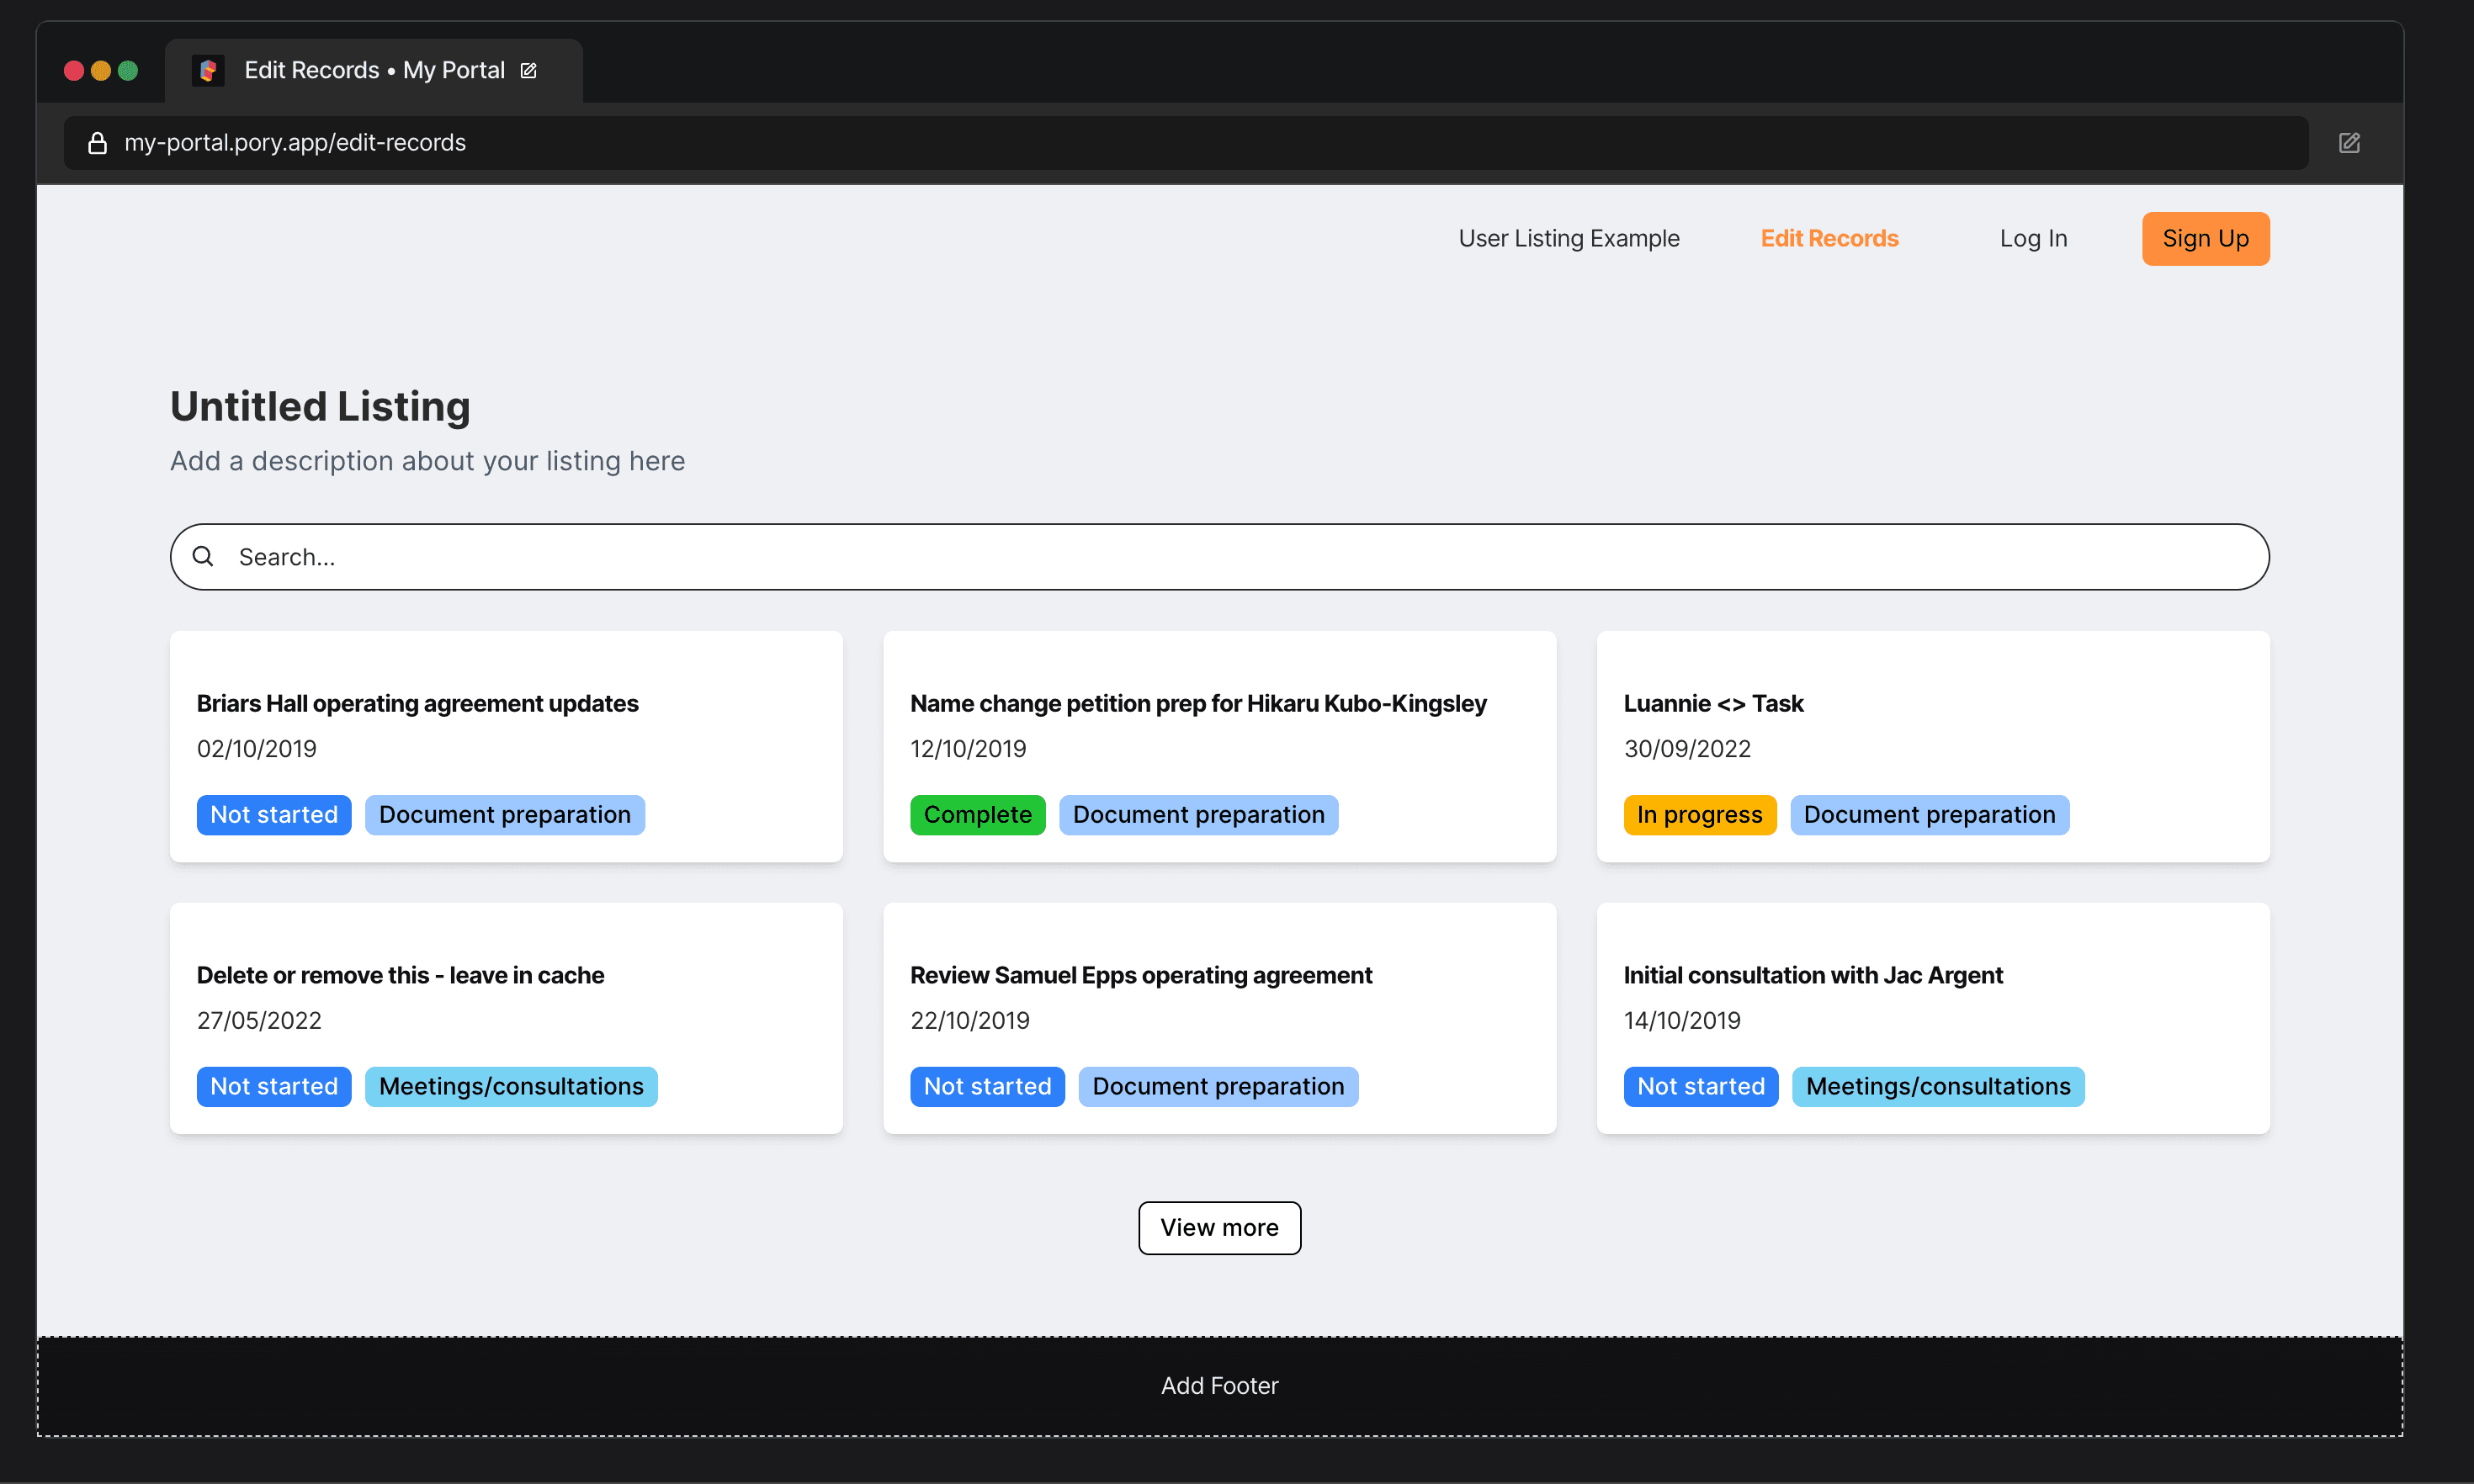
Task: Click the my-portal.pory.app/edit-records URL field
Action: (1186, 143)
